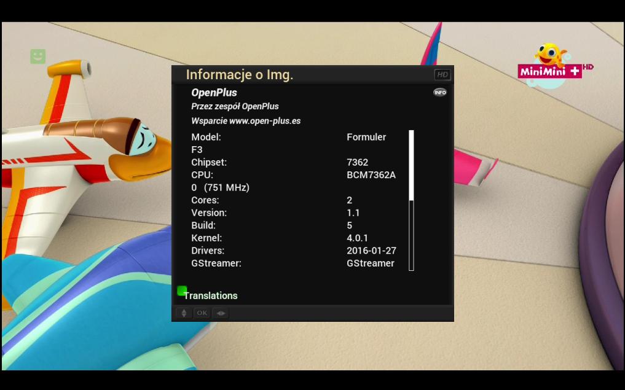Click the 7362 chipset value

coord(358,162)
